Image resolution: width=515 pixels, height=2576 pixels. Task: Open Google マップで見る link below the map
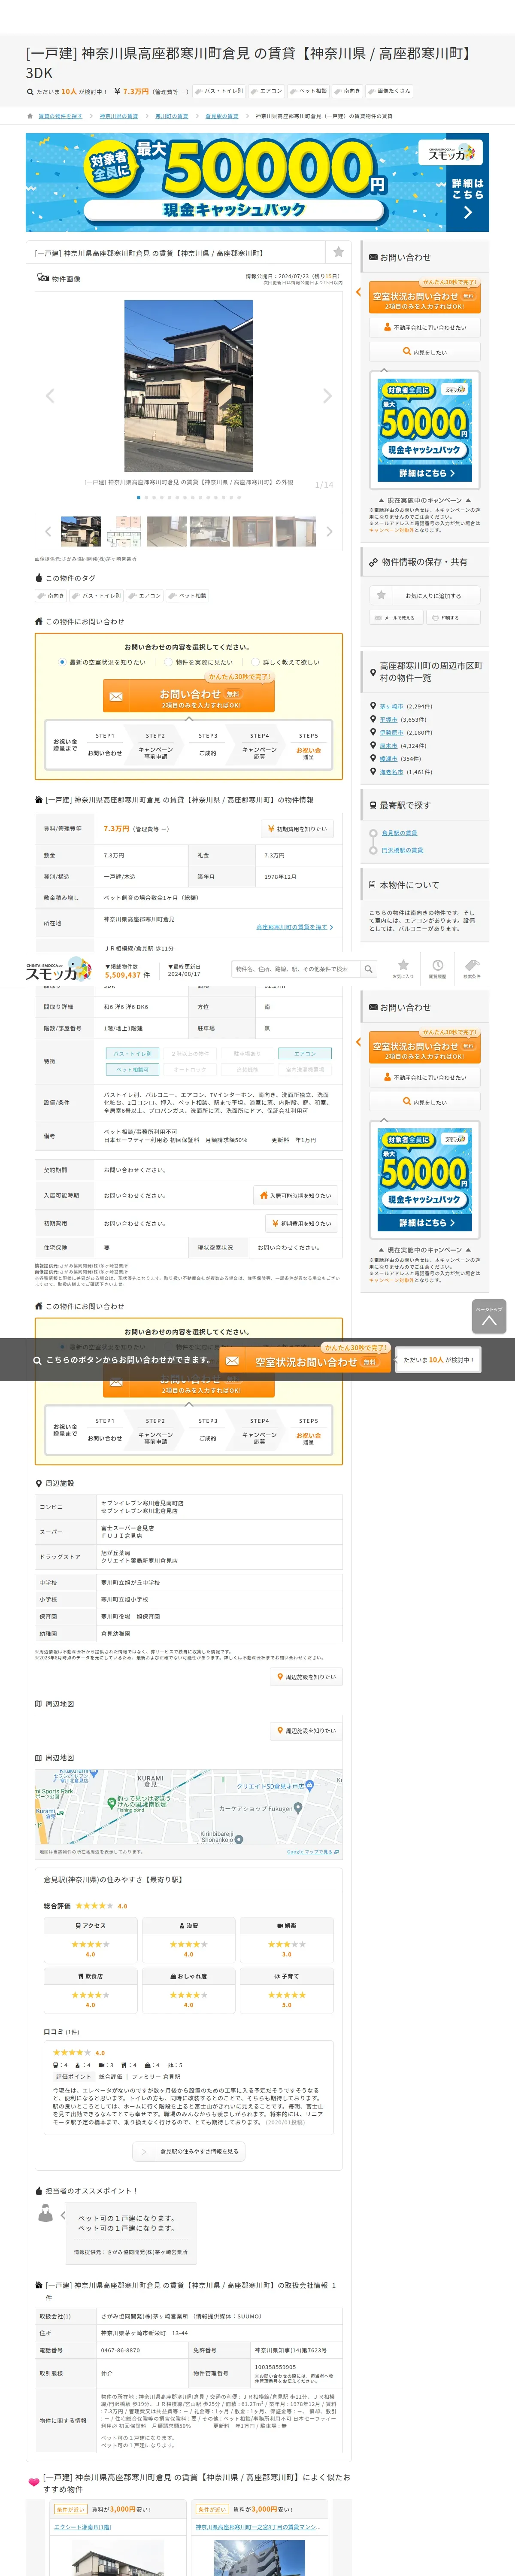point(312,1852)
